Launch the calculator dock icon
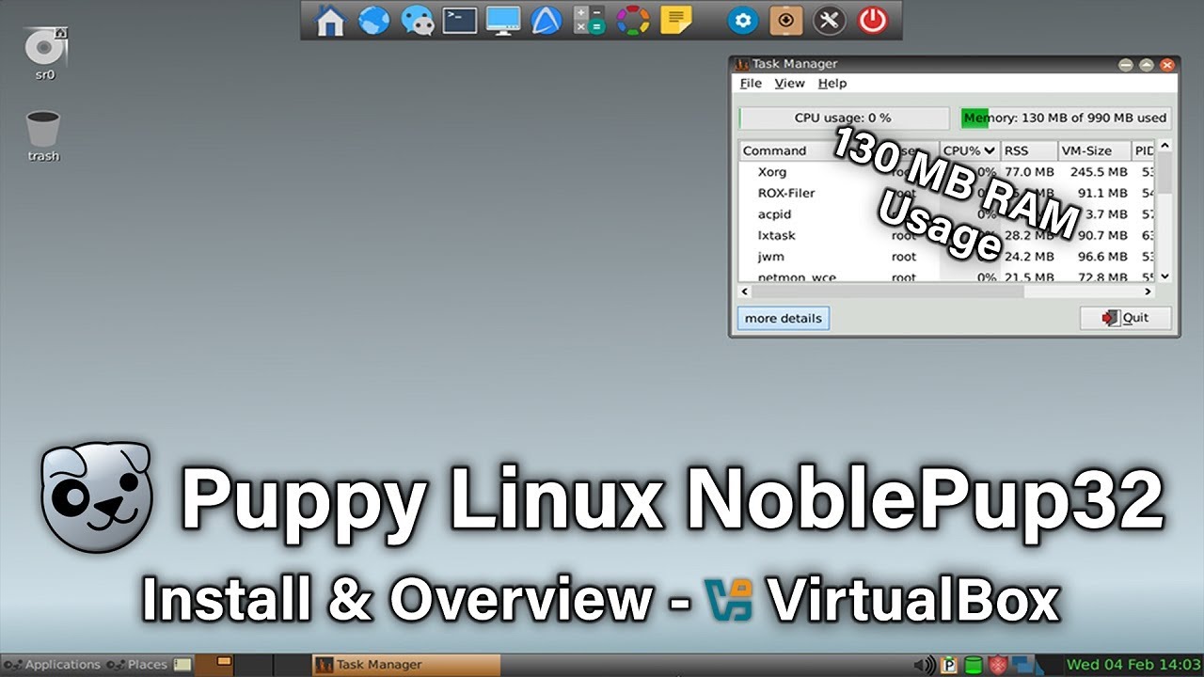 590,20
